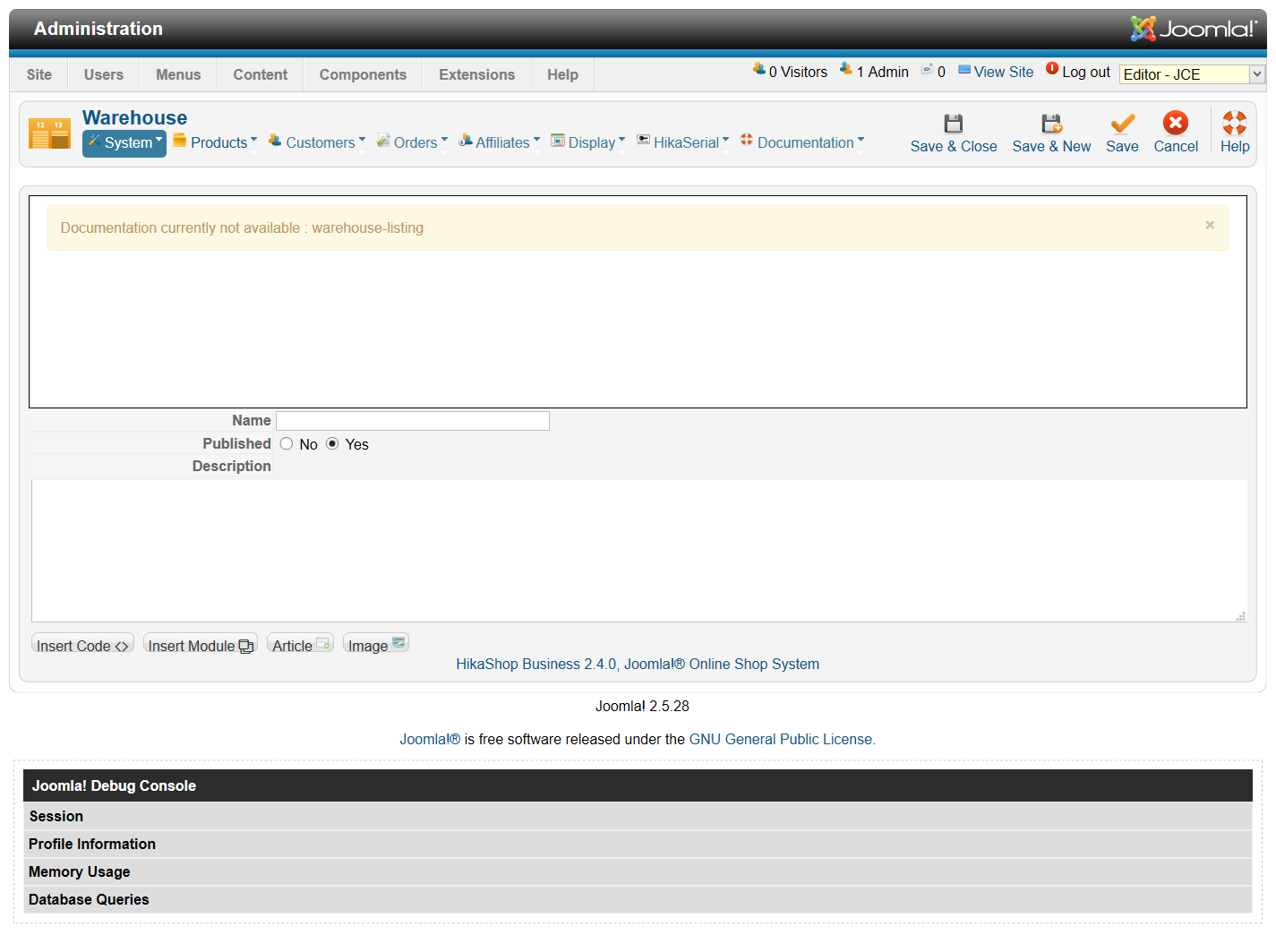Image resolution: width=1276 pixels, height=944 pixels.
Task: Expand the Products menu arrow
Action: [253, 139]
